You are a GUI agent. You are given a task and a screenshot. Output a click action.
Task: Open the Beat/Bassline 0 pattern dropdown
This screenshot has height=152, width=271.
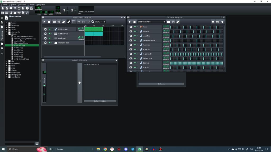point(151,22)
